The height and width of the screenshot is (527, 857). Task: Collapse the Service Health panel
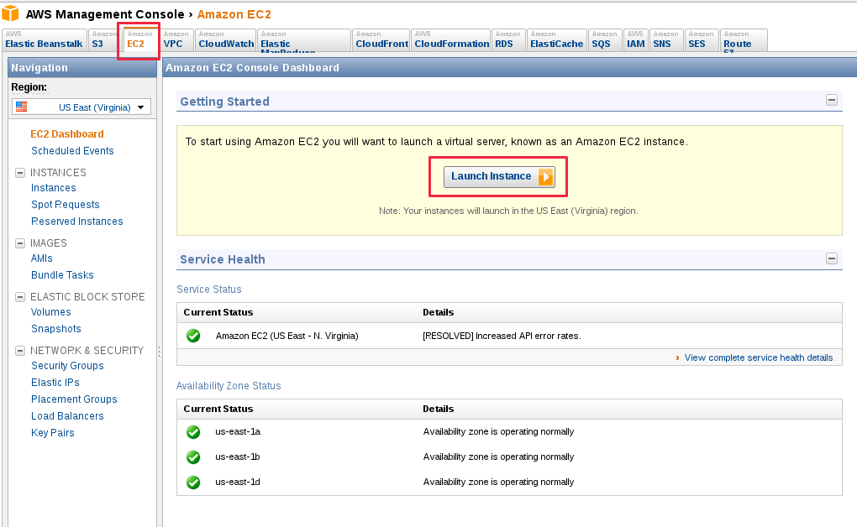click(832, 258)
